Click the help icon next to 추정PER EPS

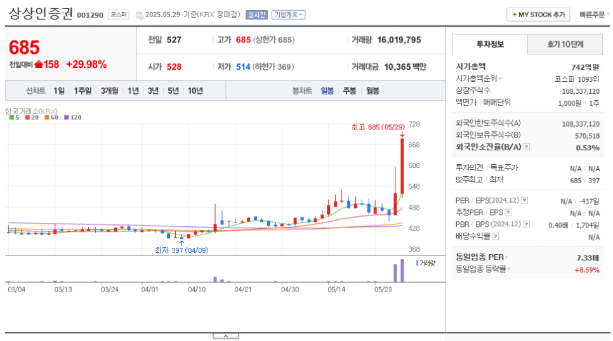(x=508, y=212)
